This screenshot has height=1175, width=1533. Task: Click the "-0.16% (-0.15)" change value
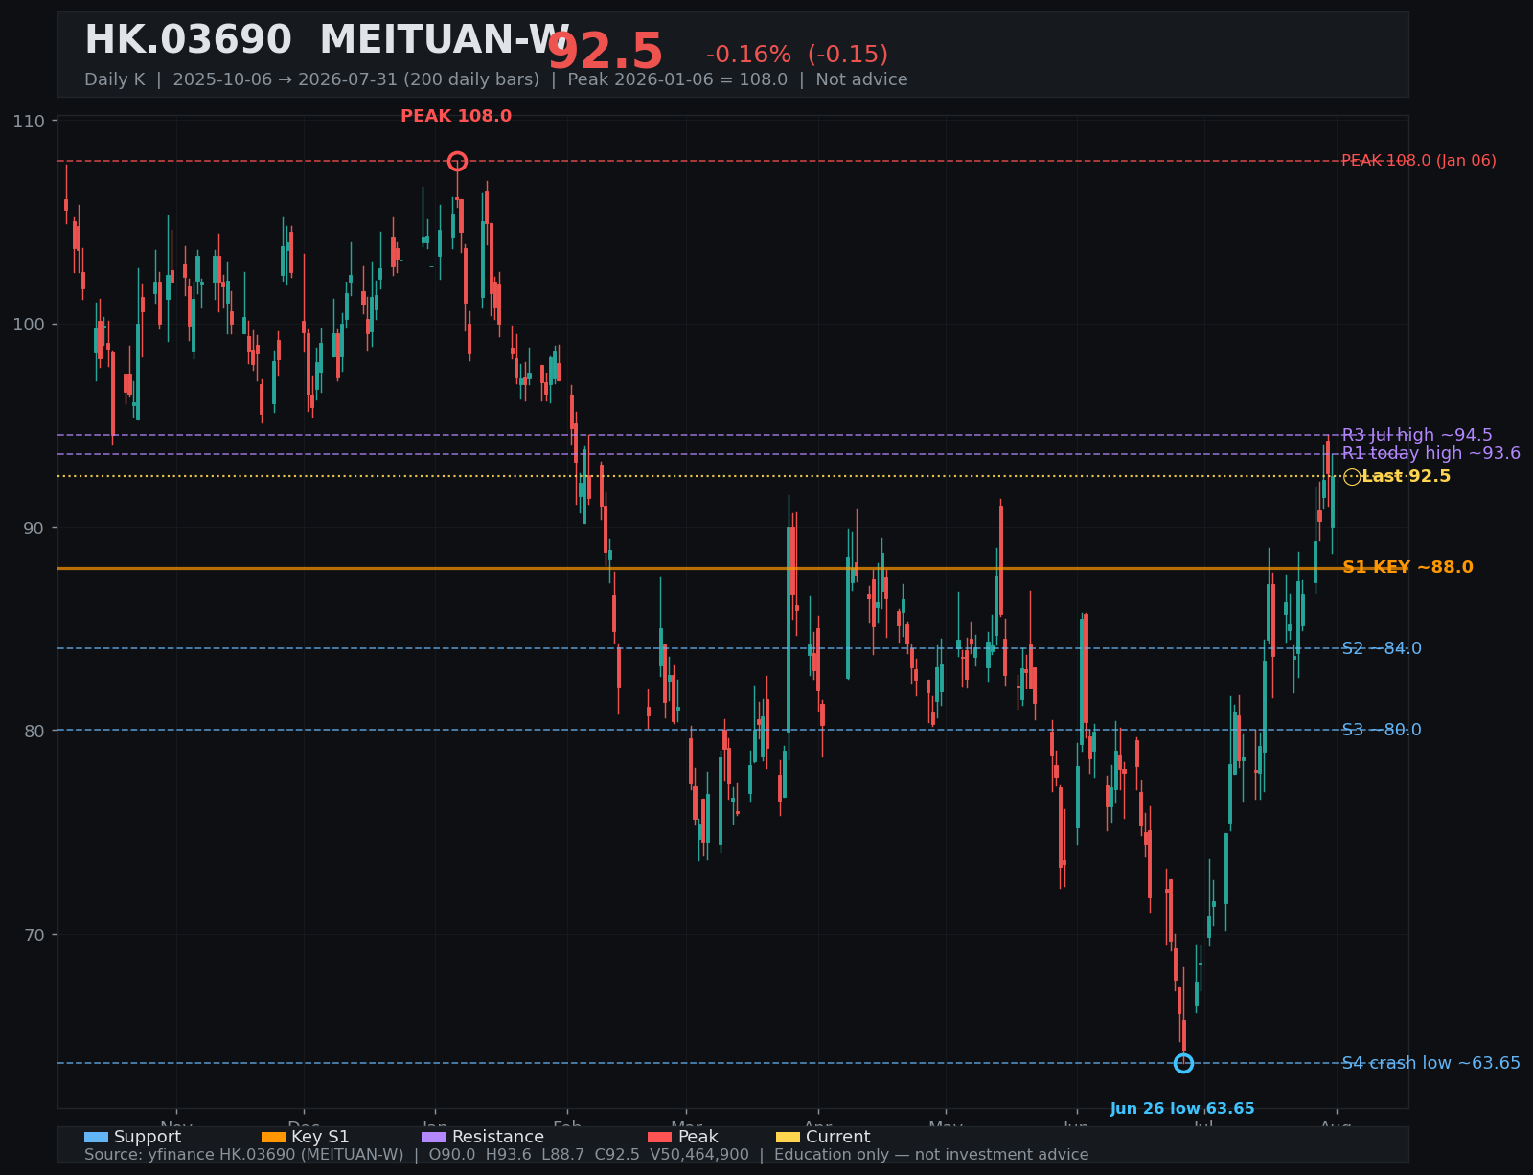click(797, 55)
